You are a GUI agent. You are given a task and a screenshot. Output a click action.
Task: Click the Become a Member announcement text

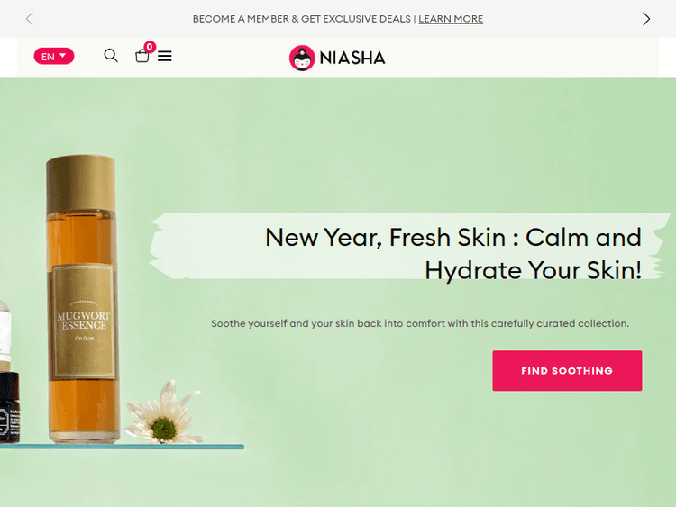(x=301, y=19)
